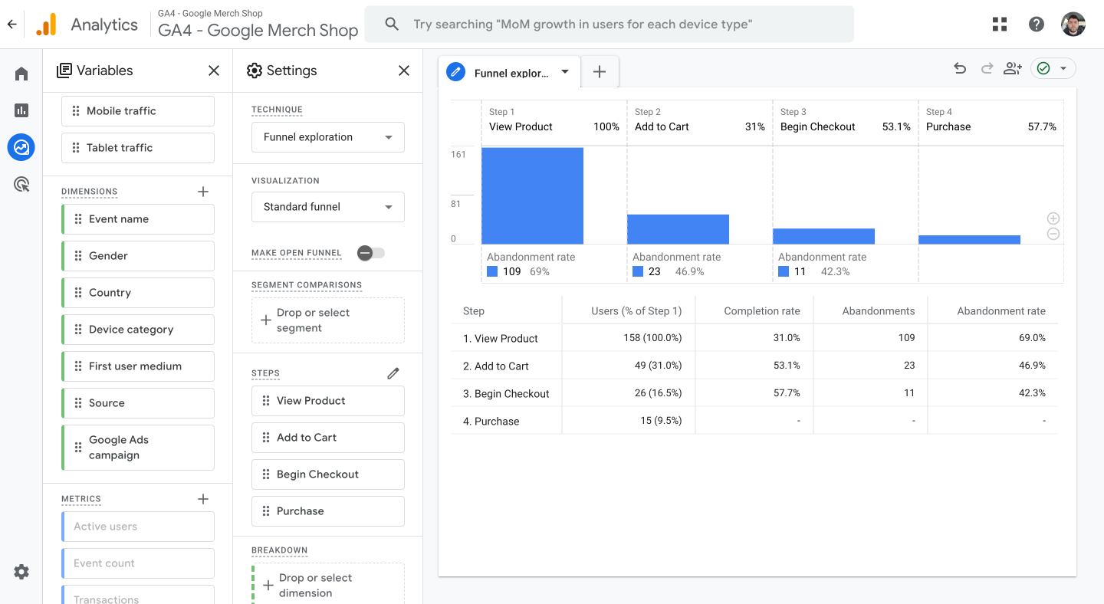Viewport: 1104px width, 604px height.
Task: Click the Begin Checkout step chip
Action: (x=328, y=474)
